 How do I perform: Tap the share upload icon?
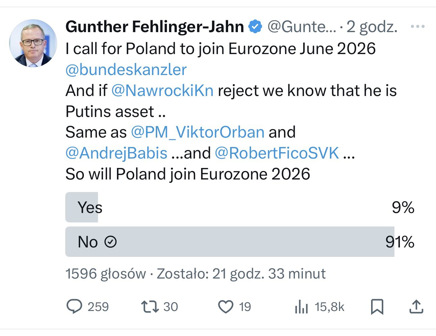point(416,307)
